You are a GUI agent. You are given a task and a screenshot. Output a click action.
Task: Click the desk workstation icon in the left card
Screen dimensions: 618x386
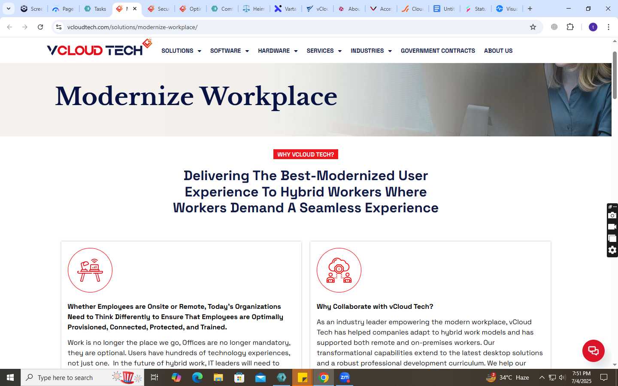coord(90,270)
